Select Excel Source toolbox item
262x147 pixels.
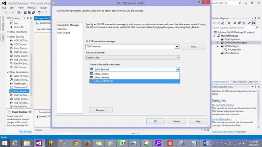[x=18, y=48]
